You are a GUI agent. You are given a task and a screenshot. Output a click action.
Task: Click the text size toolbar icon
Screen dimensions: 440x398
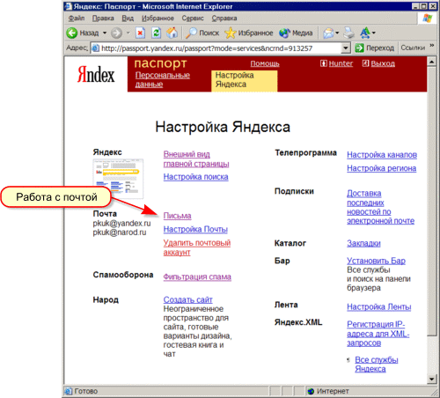(365, 33)
